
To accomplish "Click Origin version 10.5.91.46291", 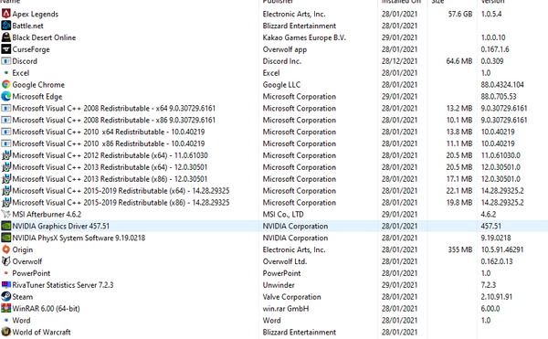I will (x=502, y=249).
